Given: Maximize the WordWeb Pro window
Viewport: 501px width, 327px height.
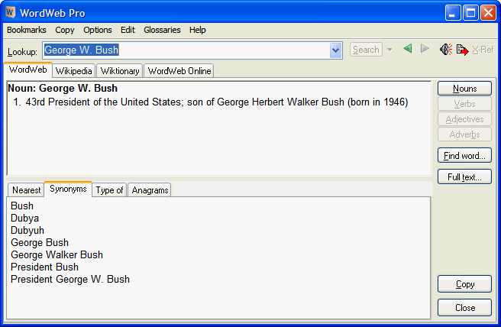Looking at the screenshot, I should coord(470,13).
